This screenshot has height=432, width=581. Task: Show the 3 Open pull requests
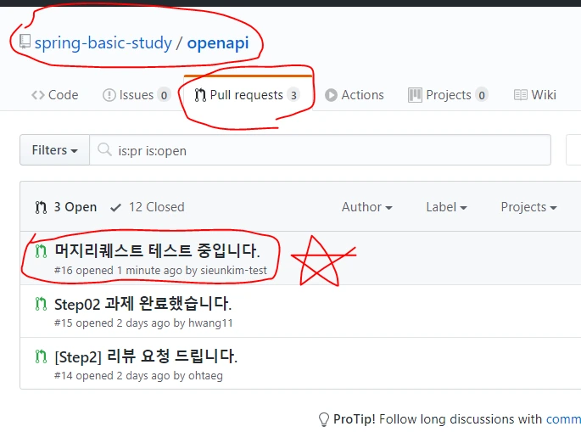[x=66, y=207]
